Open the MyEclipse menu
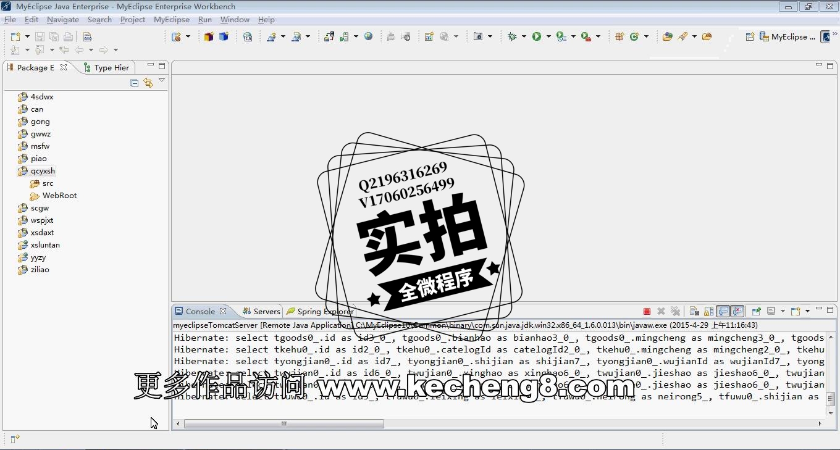 pyautogui.click(x=172, y=20)
